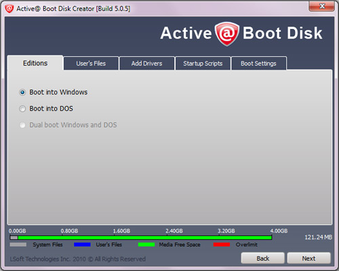Click the 1.60GB scale label
Screen dimensions: 339x271
point(121,231)
